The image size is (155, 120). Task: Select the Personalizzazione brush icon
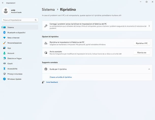point(4,43)
